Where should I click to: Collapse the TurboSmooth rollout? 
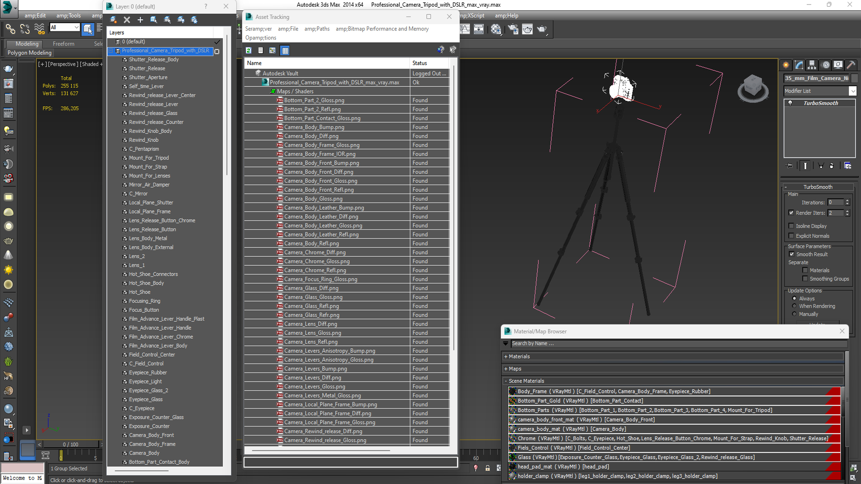click(x=786, y=187)
